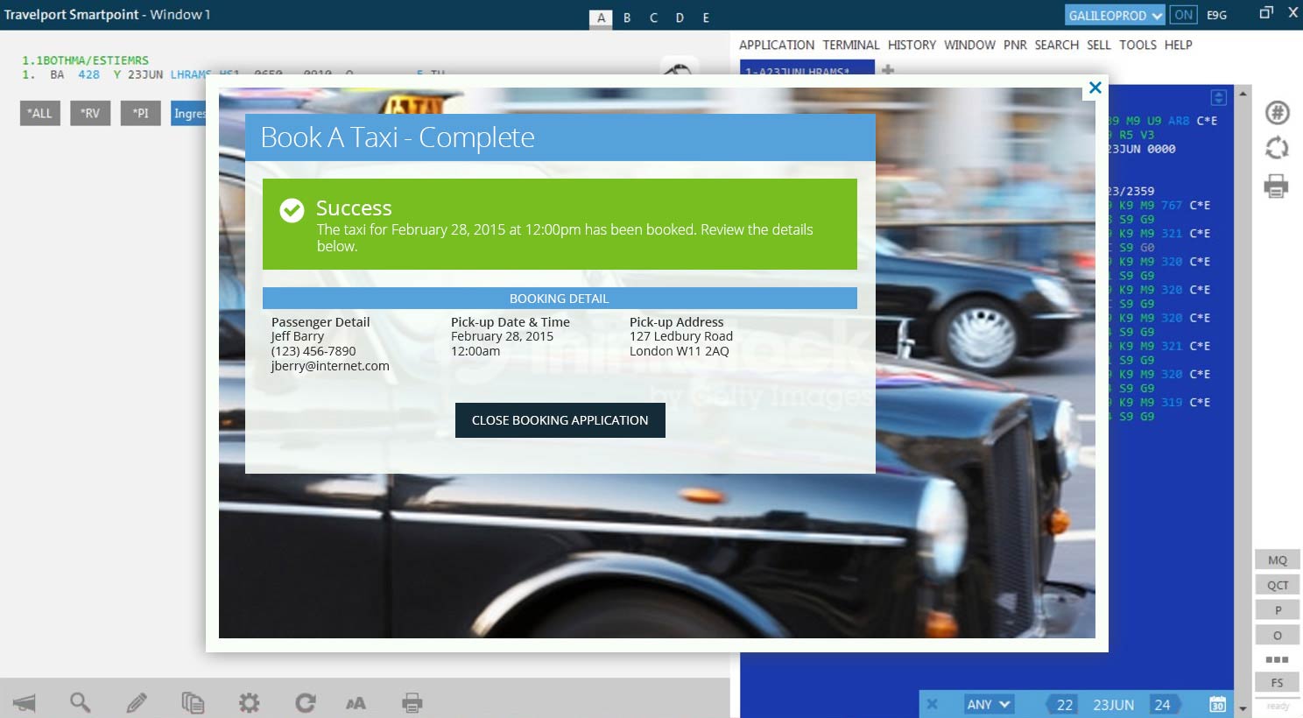Image resolution: width=1303 pixels, height=718 pixels.
Task: Open the HISTORY menu
Action: 912,45
